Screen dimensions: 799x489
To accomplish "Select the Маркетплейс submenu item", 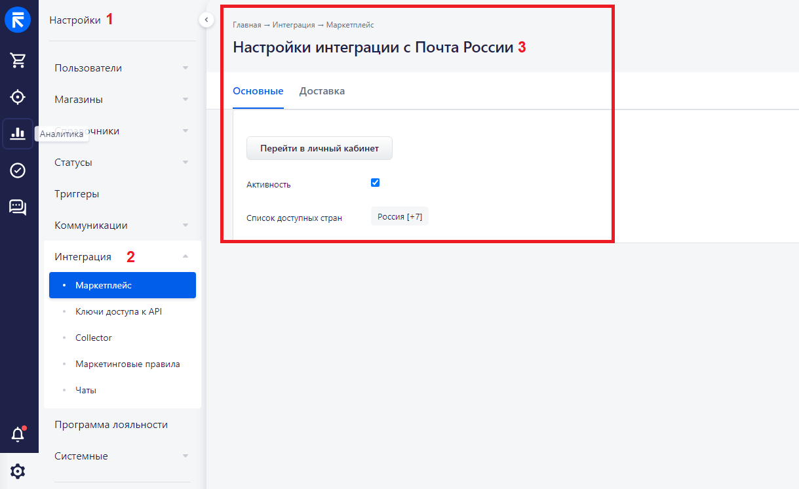I will tap(123, 285).
